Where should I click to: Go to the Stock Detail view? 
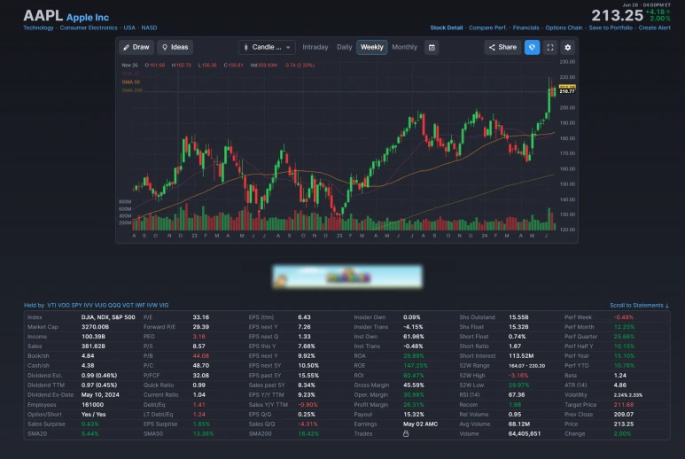tap(446, 27)
